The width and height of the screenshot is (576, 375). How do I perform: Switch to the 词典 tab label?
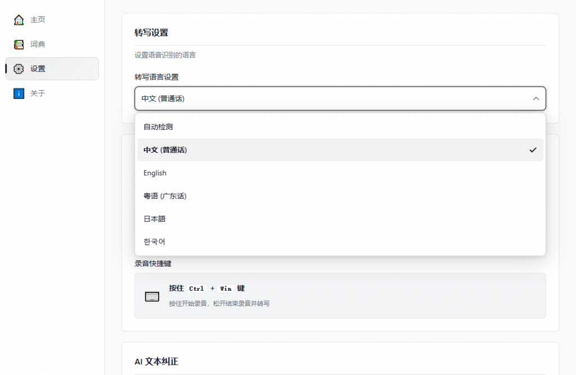38,44
